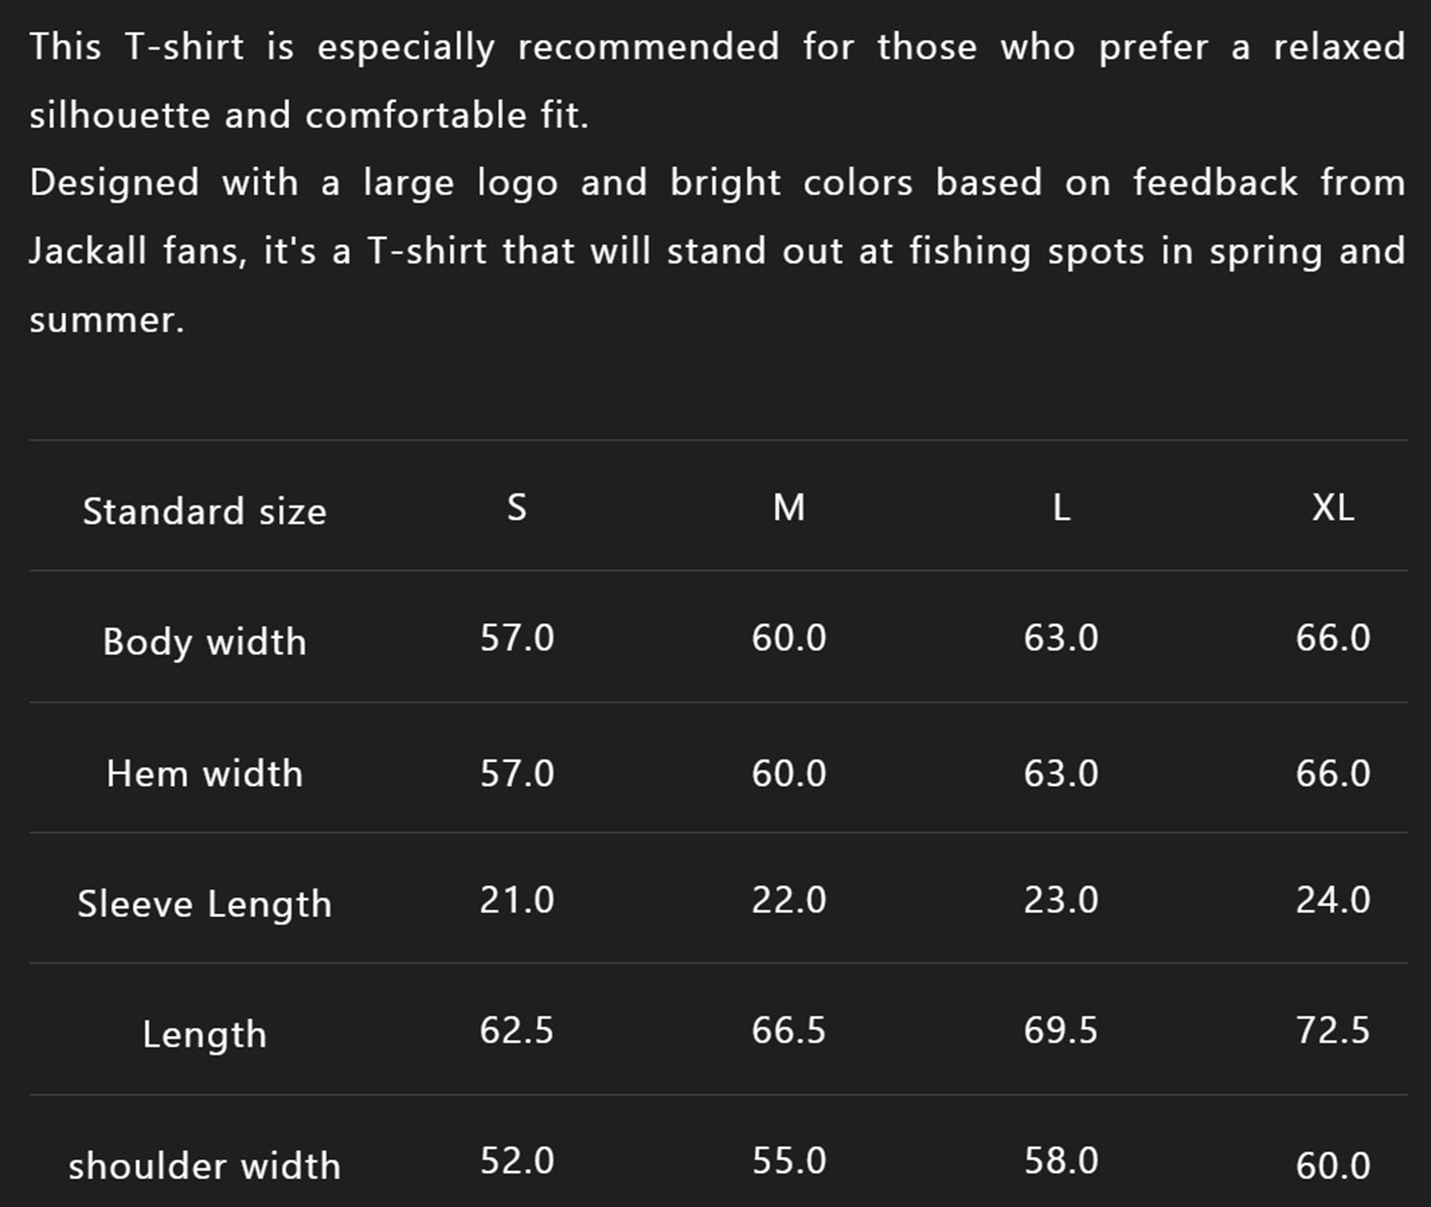This screenshot has height=1207, width=1431.
Task: Click Sleeve Length value 23.0 for L
Action: [x=1061, y=900]
